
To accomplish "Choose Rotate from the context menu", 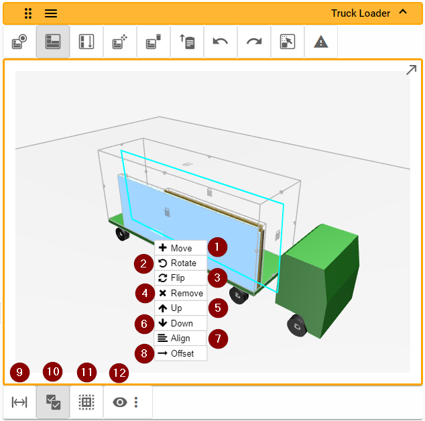I will [180, 263].
